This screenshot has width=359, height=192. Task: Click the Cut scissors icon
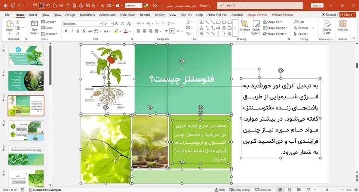pyautogui.click(x=18, y=22)
